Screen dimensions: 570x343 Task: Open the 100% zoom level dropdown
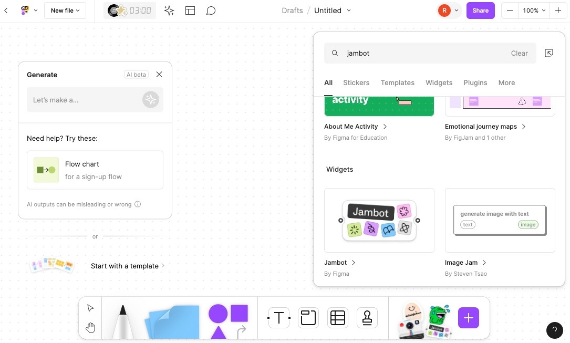[x=534, y=11]
